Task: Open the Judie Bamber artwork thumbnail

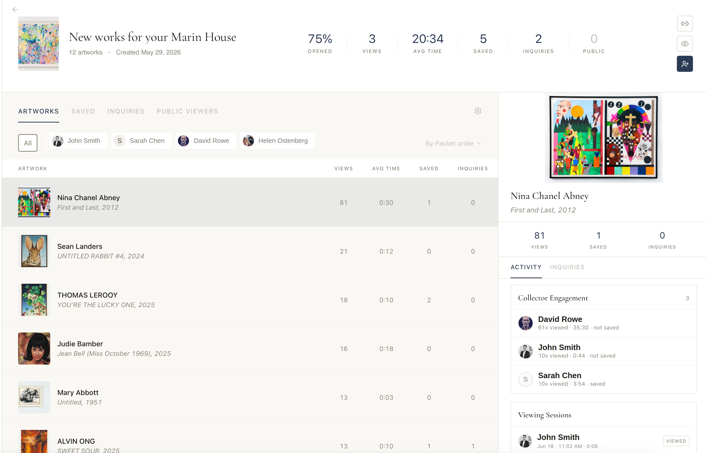Action: click(x=34, y=349)
